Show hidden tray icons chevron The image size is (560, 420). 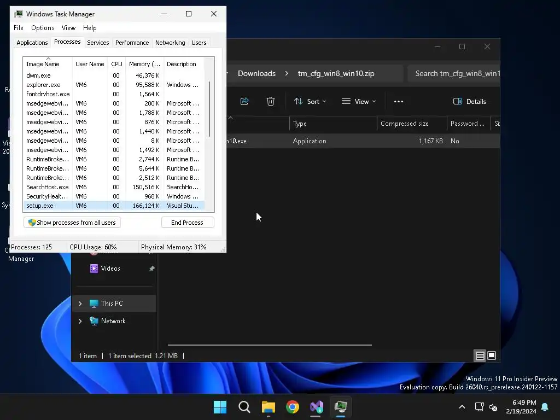[x=462, y=407]
